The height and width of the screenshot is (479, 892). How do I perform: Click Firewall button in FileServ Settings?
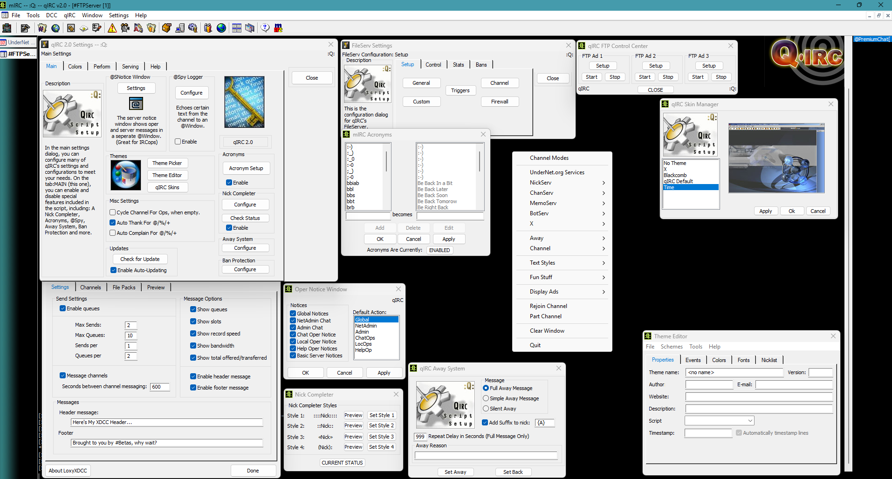500,102
